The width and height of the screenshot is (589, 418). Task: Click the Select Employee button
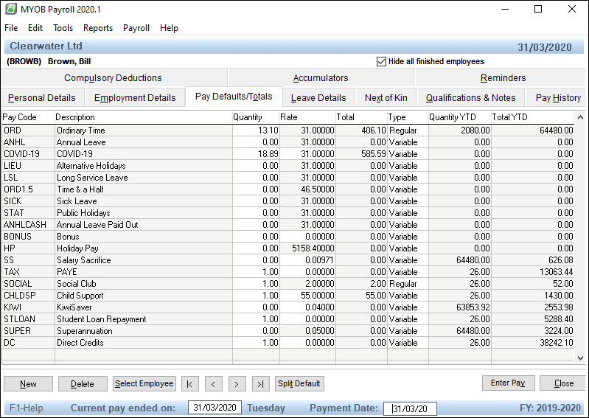[144, 383]
